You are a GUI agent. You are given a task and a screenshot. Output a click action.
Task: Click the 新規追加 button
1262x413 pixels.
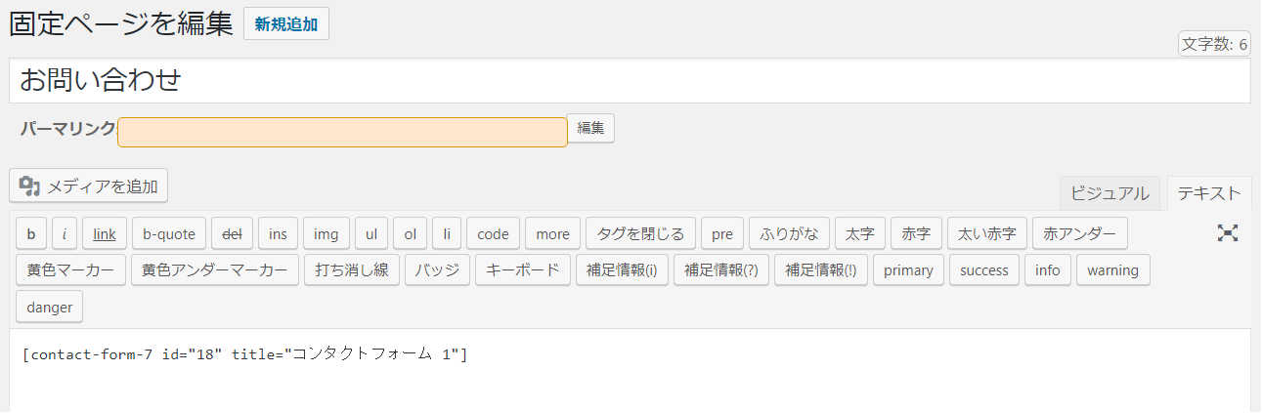(x=286, y=24)
